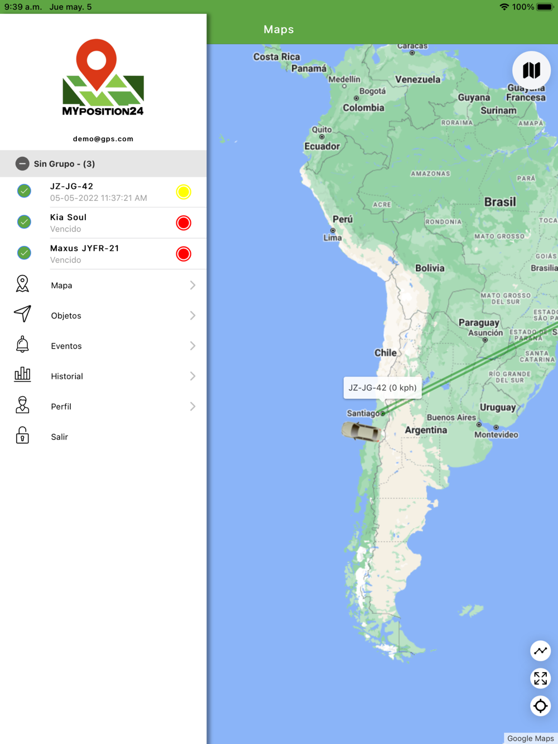The width and height of the screenshot is (558, 744).
Task: Tap the Objetos paper-plane icon
Action: tap(22, 314)
